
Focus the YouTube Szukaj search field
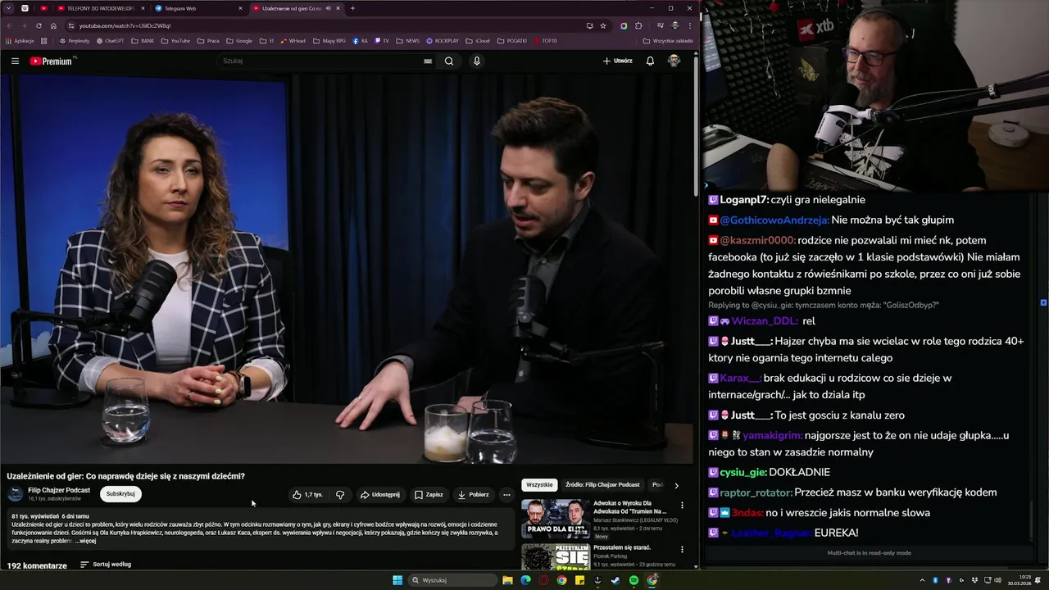pos(320,61)
